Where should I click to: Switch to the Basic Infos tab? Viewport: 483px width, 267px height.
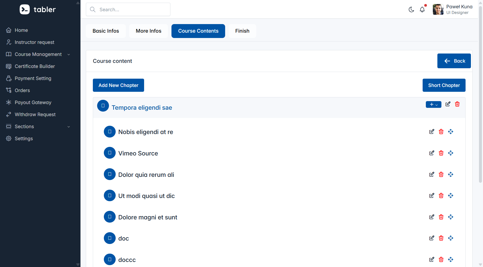click(x=106, y=31)
